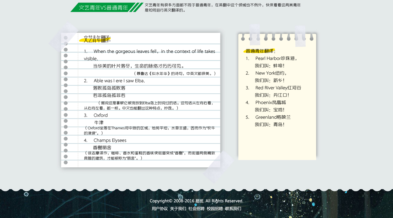This screenshot has height=218, width=393.
Task: Open the 校园招聘 footer link
Action: click(215, 209)
